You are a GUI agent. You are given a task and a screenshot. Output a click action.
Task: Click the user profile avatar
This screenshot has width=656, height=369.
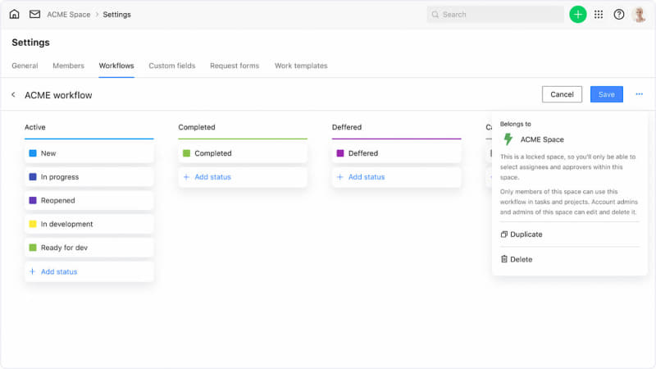[x=640, y=14]
